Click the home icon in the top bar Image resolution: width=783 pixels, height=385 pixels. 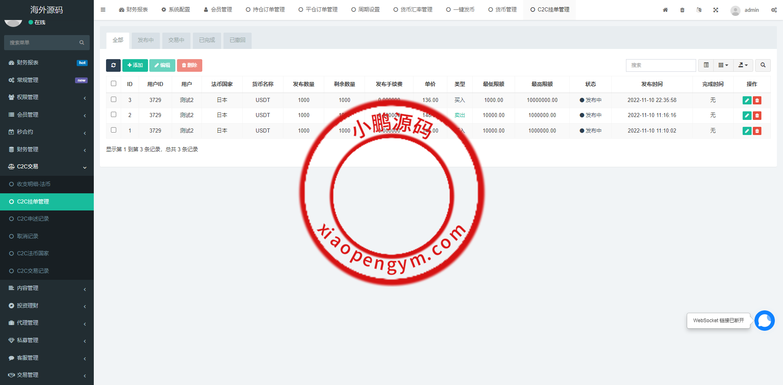pyautogui.click(x=665, y=10)
